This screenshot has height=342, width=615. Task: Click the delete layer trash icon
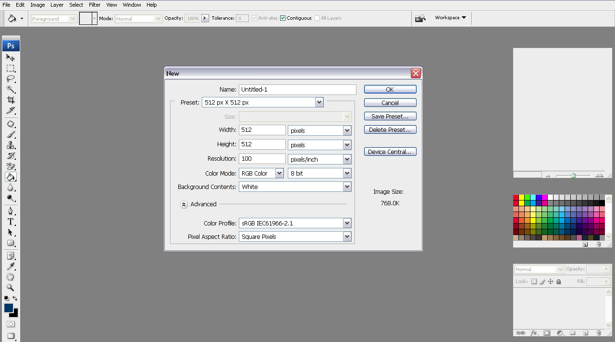(x=599, y=332)
